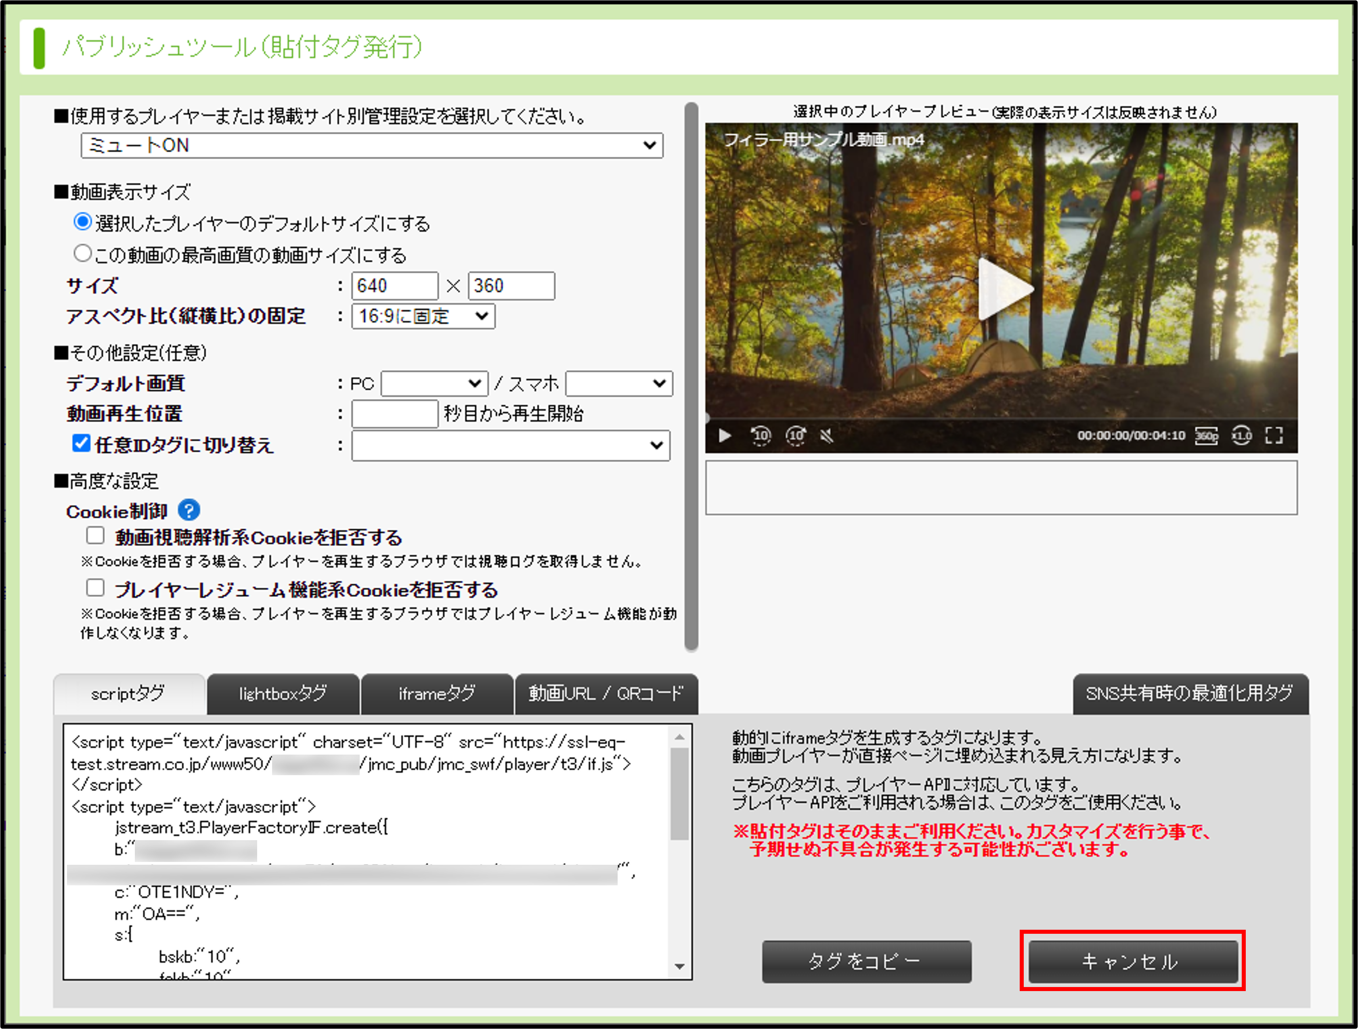Click the x1.0 playback speed icon
1358x1029 pixels.
click(1241, 436)
